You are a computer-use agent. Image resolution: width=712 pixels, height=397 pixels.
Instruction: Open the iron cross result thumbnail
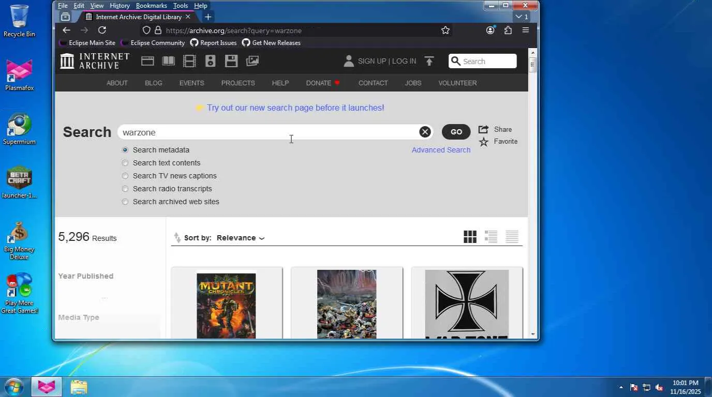point(467,304)
